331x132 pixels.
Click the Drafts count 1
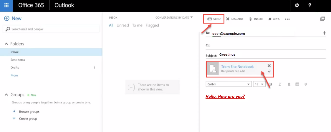(x=94, y=67)
